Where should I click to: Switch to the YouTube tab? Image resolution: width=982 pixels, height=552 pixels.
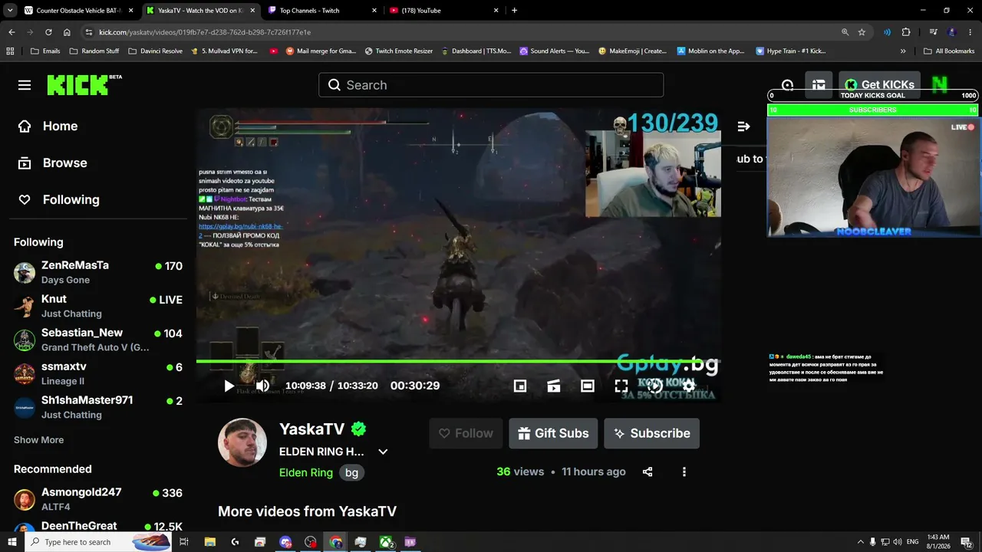pos(443,11)
